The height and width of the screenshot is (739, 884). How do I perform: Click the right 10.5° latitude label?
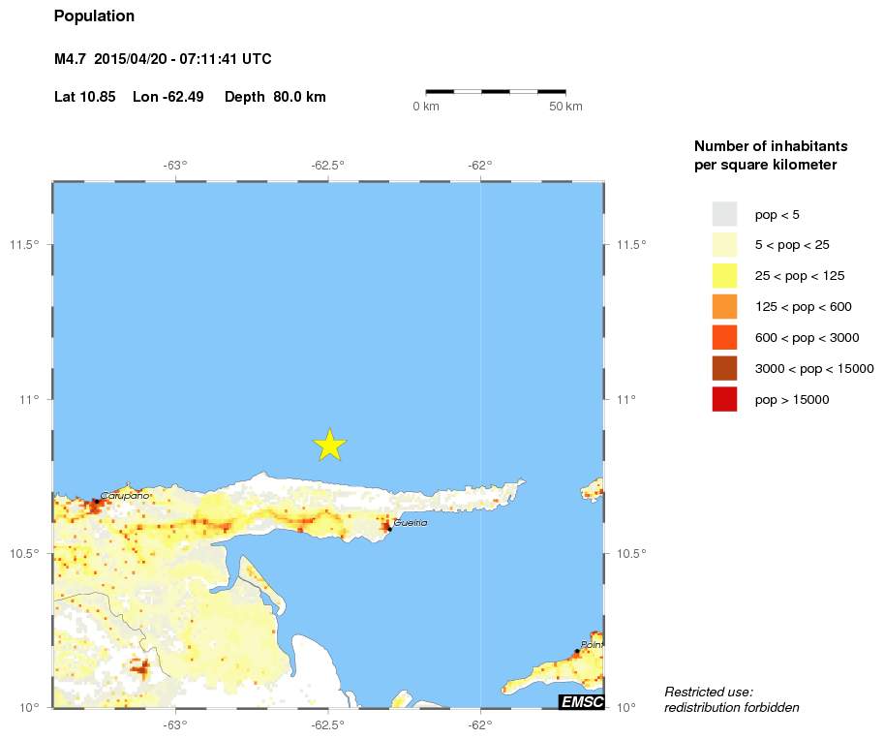[631, 554]
